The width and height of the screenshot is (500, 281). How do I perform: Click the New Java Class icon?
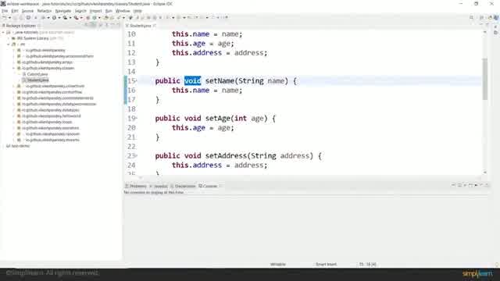(95, 17)
